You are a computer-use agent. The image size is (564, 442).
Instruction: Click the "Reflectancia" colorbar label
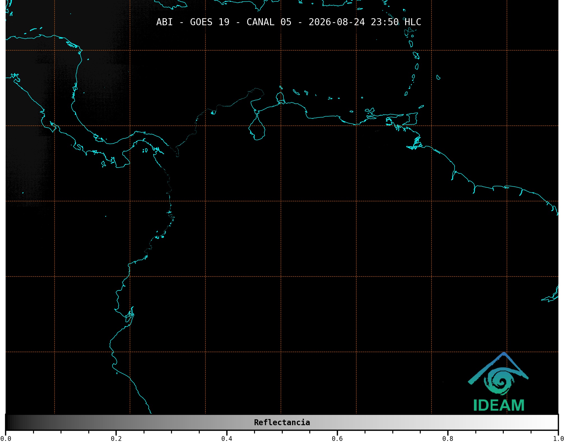click(x=282, y=422)
